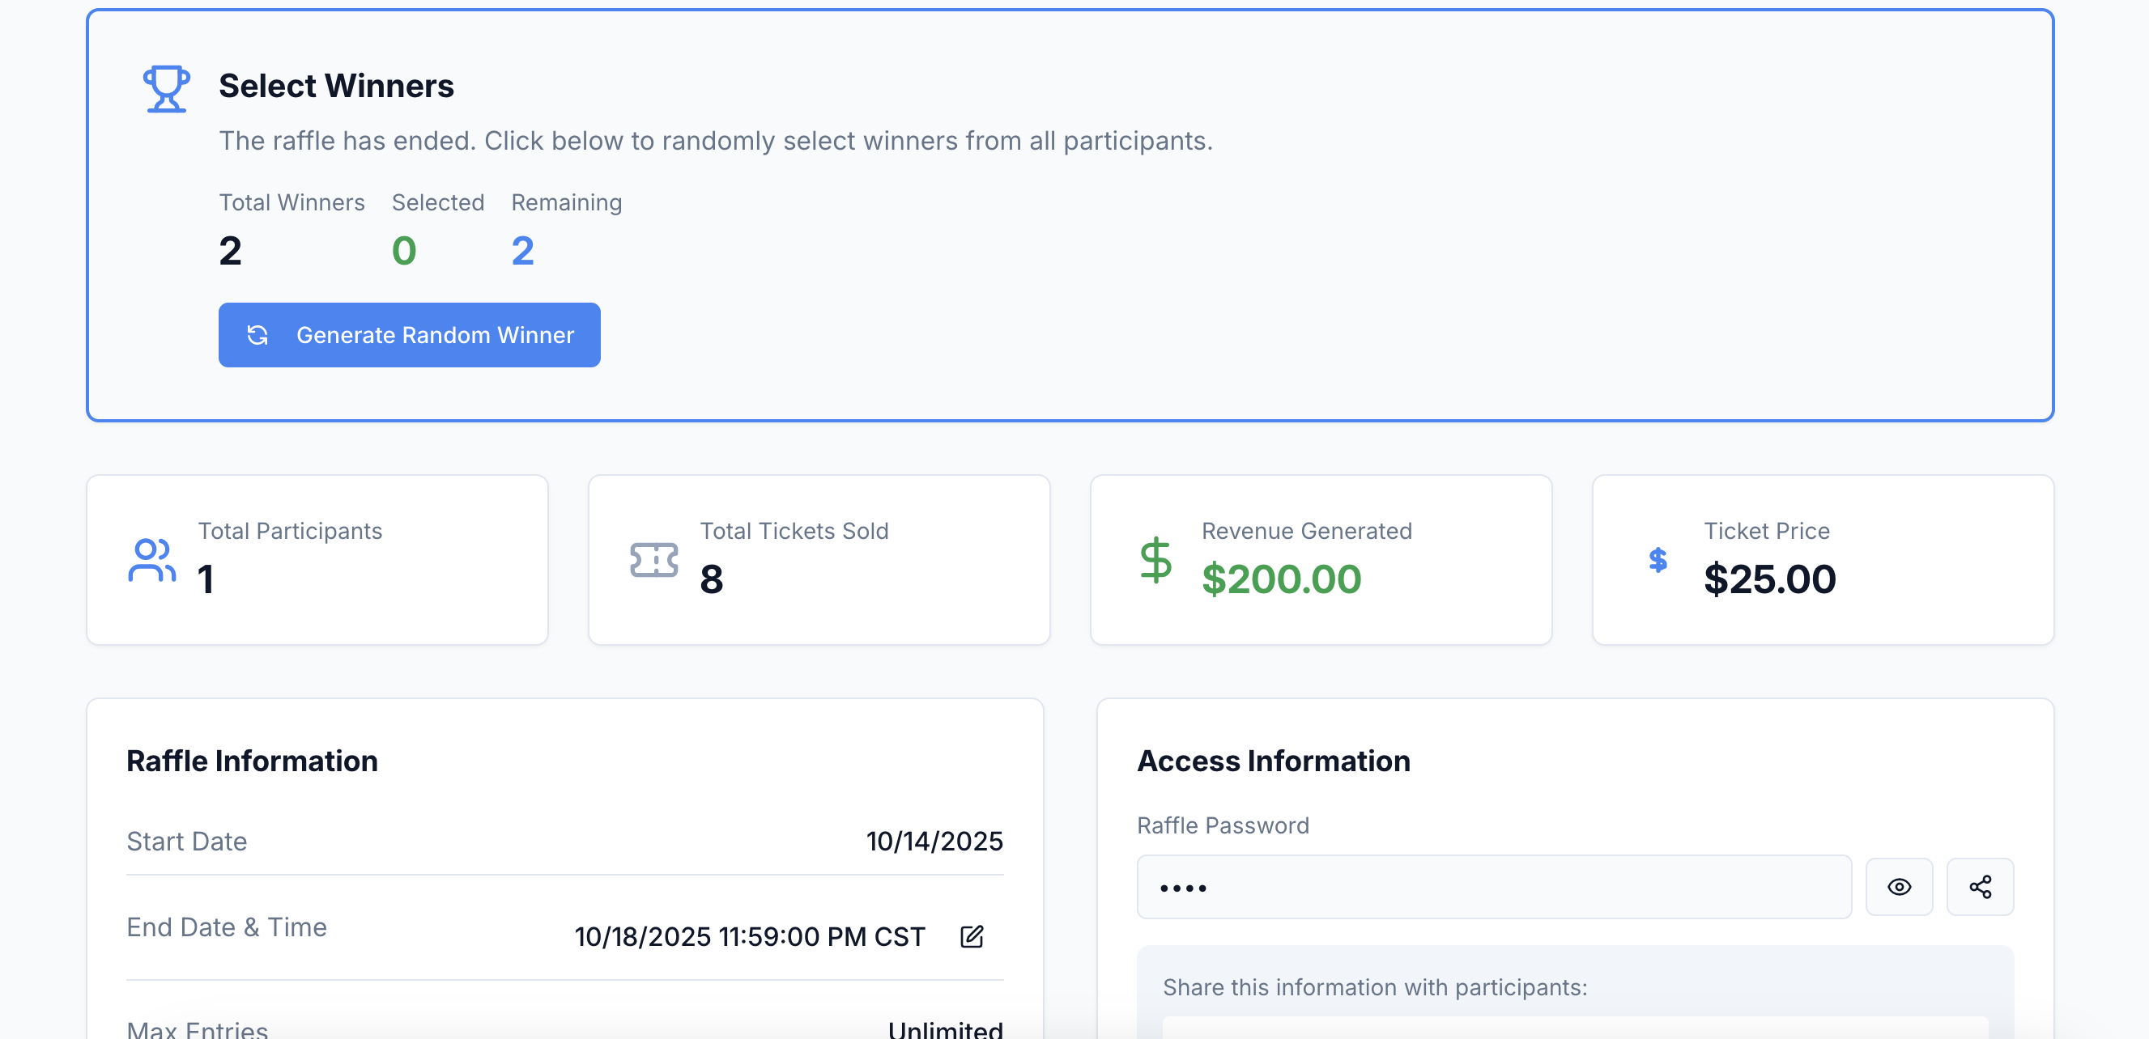The height and width of the screenshot is (1039, 2149).
Task: Click the ticket icon for Tickets Sold
Action: pyautogui.click(x=653, y=559)
